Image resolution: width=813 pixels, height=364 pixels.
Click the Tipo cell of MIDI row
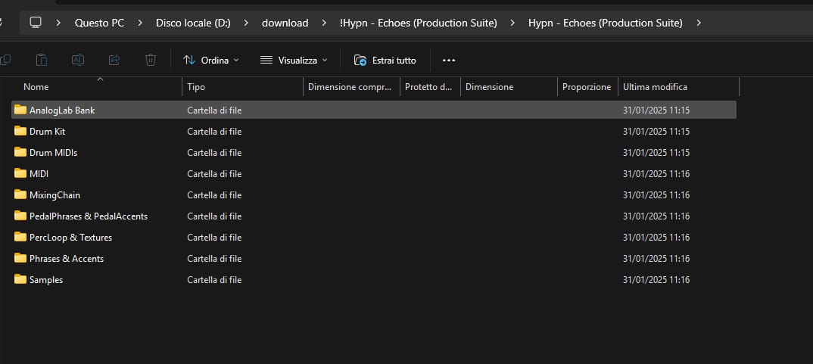click(x=214, y=174)
